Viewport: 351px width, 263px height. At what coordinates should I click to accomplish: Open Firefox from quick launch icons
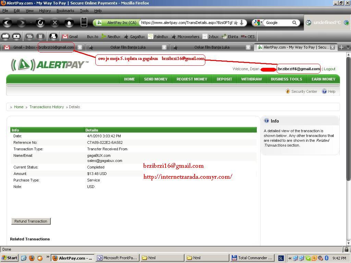pos(32,258)
